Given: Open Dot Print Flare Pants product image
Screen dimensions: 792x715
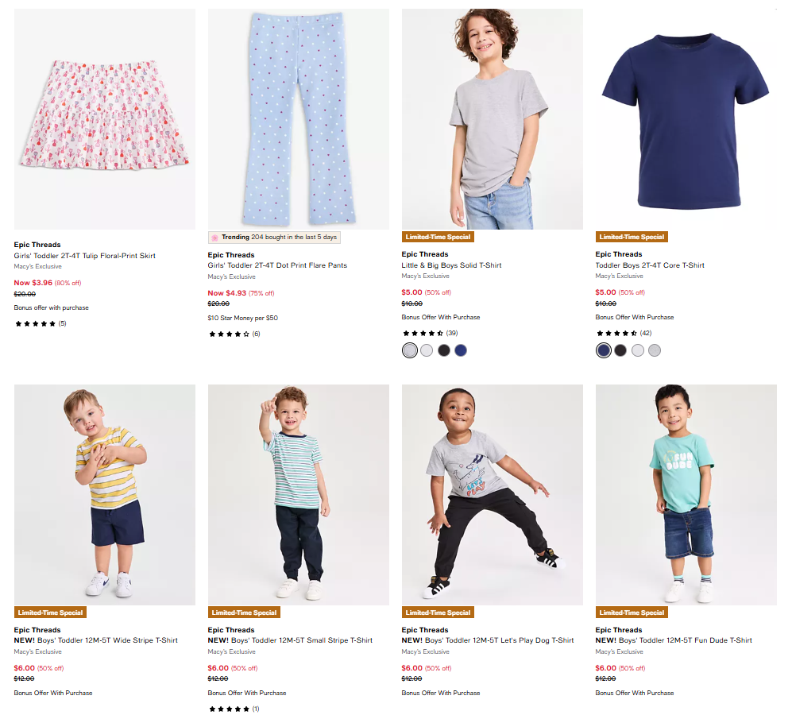Looking at the screenshot, I should click(299, 119).
